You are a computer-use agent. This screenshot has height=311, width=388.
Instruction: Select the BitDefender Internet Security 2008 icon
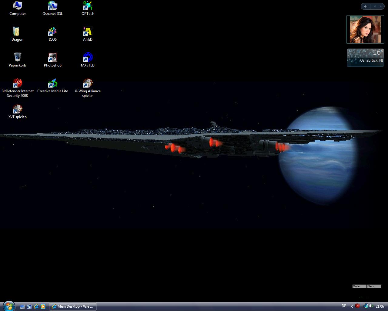(x=17, y=84)
